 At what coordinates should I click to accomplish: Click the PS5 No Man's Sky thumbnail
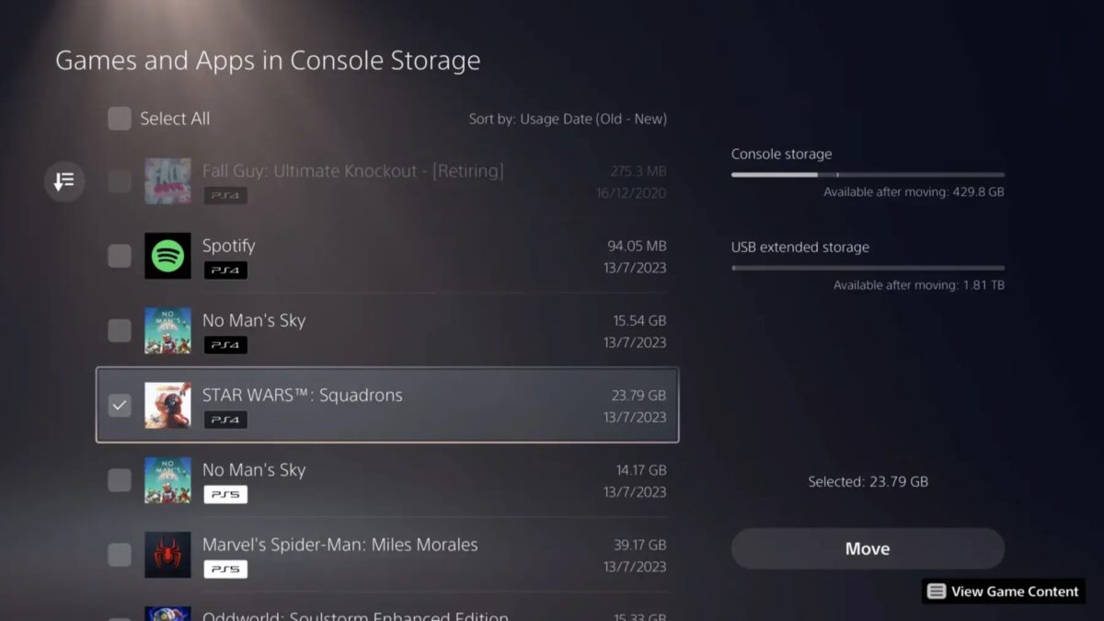pyautogui.click(x=167, y=480)
